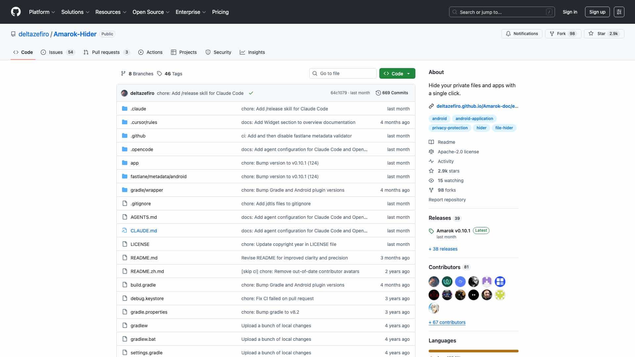The width and height of the screenshot is (635, 357).
Task: Click the Languages color bar
Action: tap(473, 351)
